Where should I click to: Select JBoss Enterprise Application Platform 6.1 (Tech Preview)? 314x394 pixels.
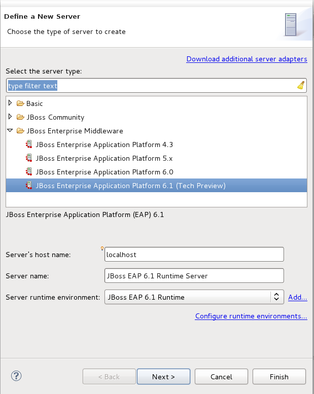point(131,186)
